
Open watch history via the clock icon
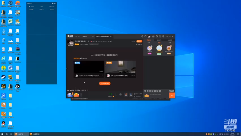pos(142,36)
